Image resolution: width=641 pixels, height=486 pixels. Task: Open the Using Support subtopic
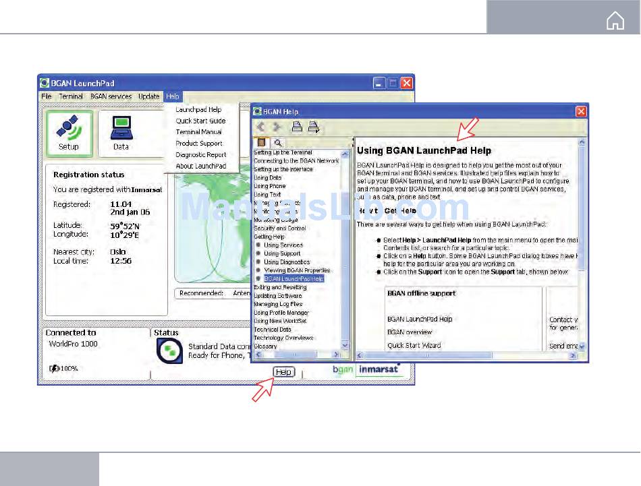[x=282, y=253]
